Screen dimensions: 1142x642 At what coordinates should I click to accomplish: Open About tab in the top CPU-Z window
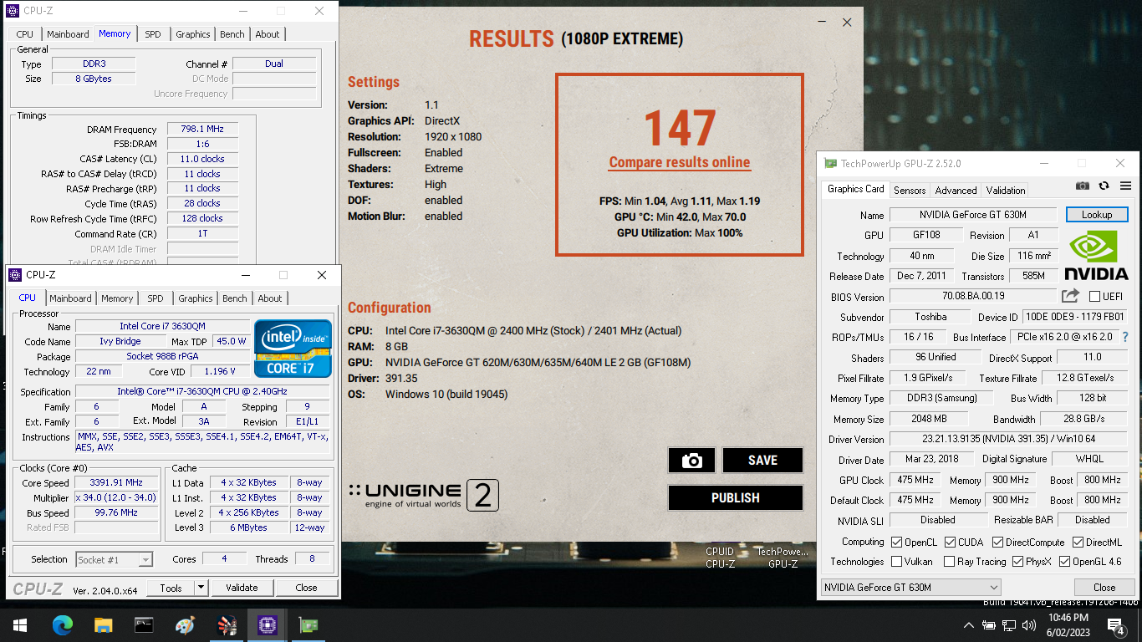tap(268, 34)
